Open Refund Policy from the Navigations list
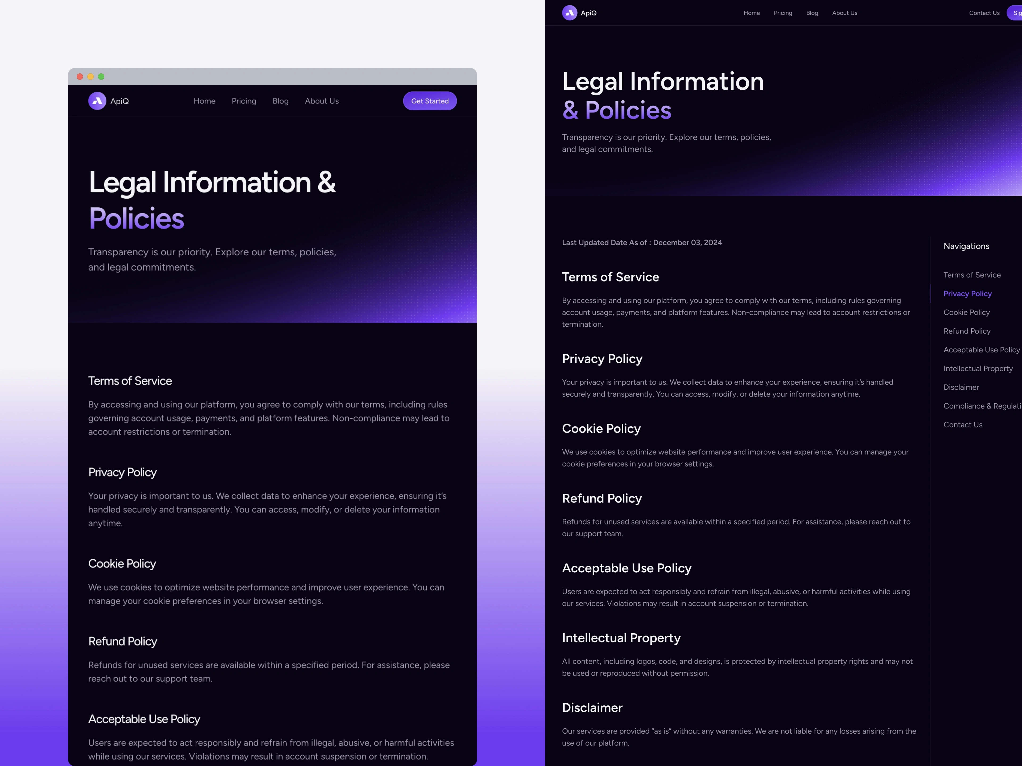 967,331
